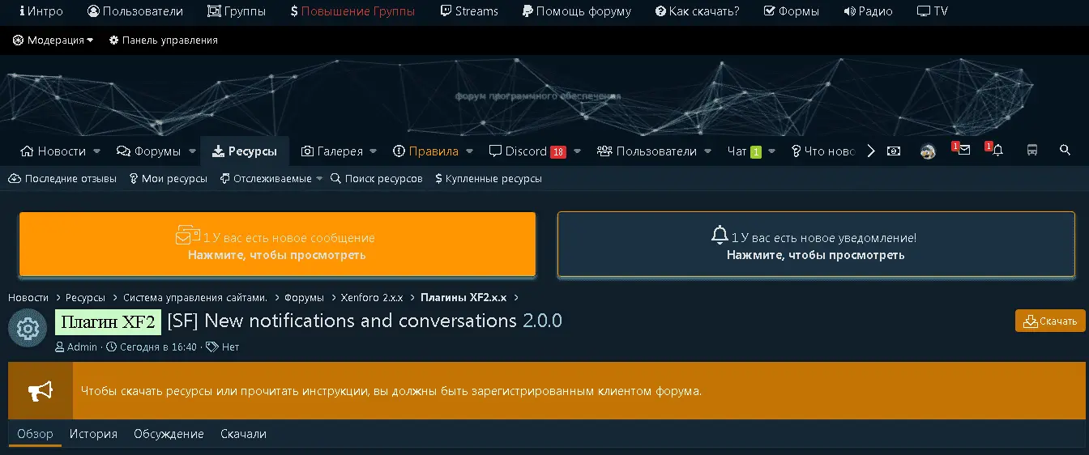Expand the Модерация dropdown
This screenshot has height=455, width=1089.
(x=53, y=40)
